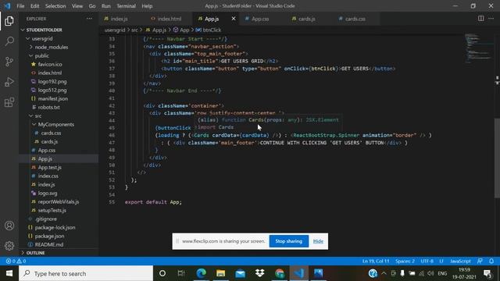Click the Visual Studio Code taskbar icon

point(298,273)
